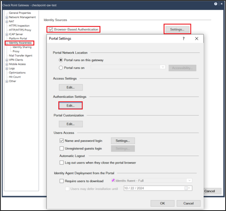Click the help icon in the Gateway window title
Image resolution: width=226 pixels, height=211 pixels.
pyautogui.click(x=216, y=4)
